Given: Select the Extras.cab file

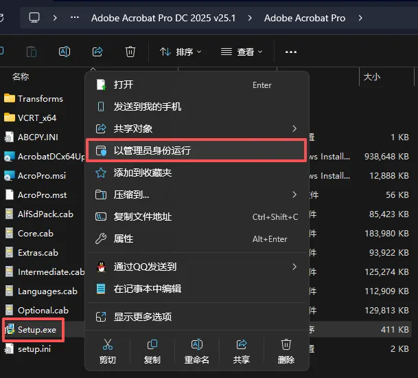Looking at the screenshot, I should pos(32,252).
